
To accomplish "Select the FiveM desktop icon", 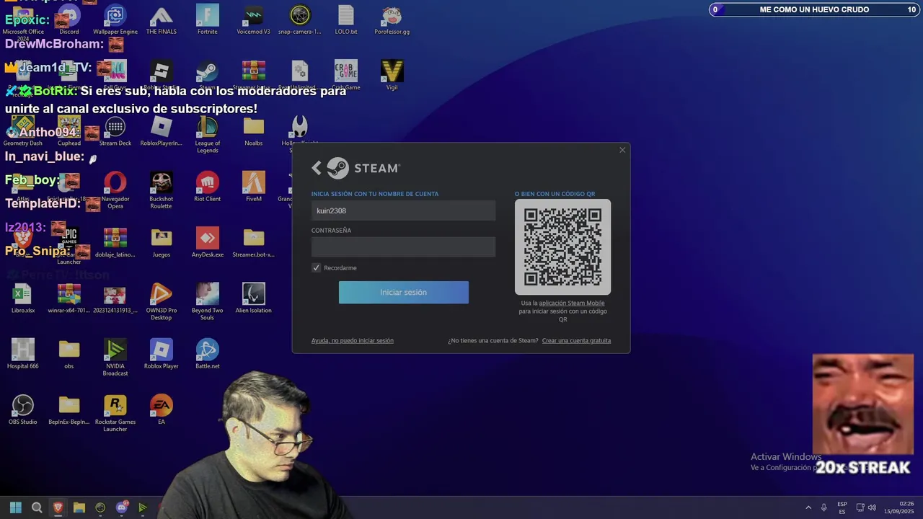I will (x=253, y=187).
